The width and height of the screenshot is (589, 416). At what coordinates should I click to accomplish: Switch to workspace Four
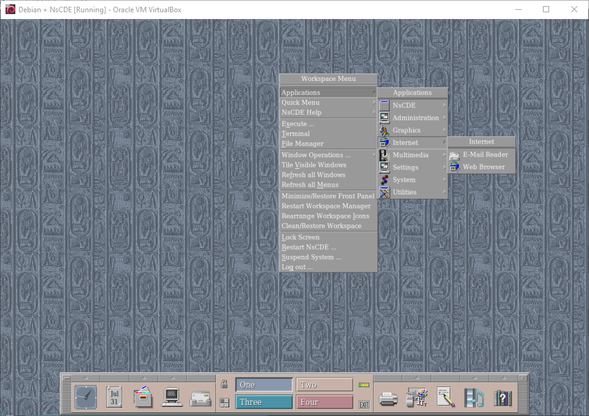pos(325,402)
